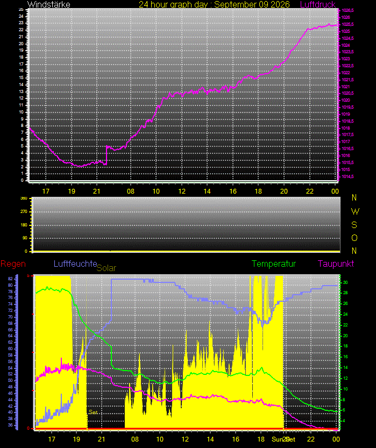Viewport: 376px width, 448px height.
Task: Click the Sun Set label on bottom axis
Action: pos(283,439)
